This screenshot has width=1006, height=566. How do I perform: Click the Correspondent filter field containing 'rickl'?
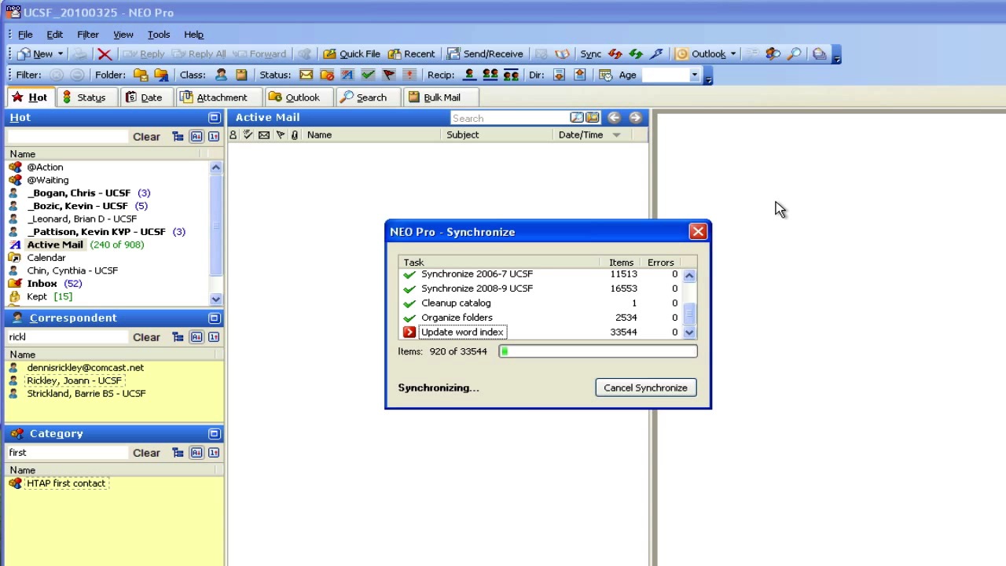click(67, 337)
